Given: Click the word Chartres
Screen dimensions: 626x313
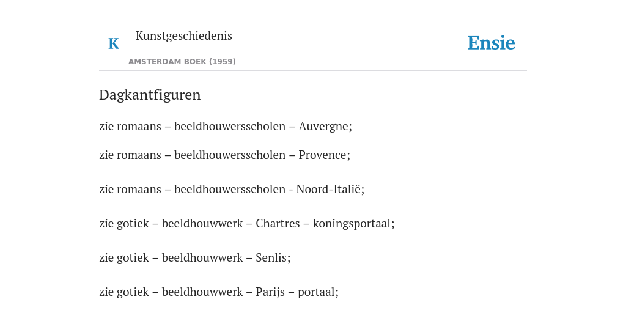Looking at the screenshot, I should [x=278, y=224].
